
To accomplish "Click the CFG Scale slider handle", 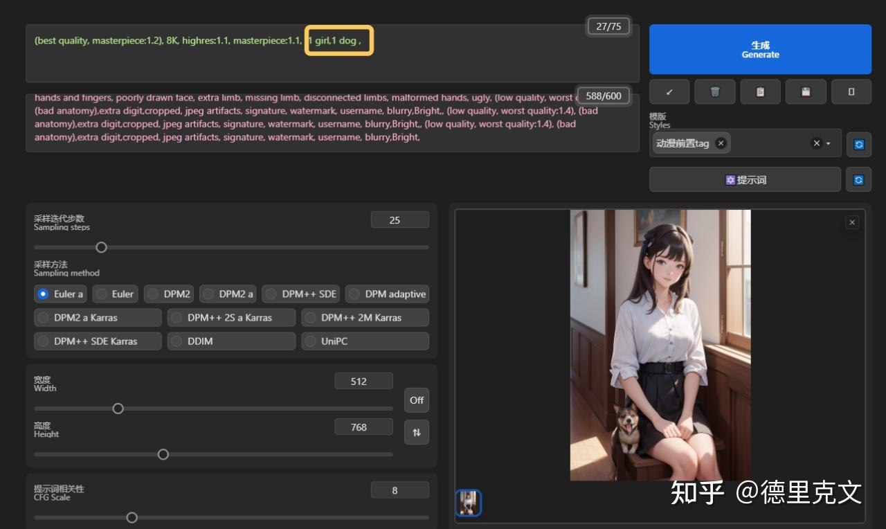I will [x=132, y=517].
